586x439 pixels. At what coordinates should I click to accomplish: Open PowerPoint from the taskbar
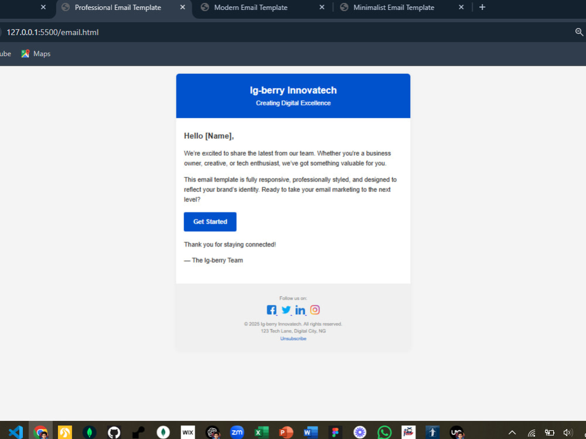click(x=286, y=433)
